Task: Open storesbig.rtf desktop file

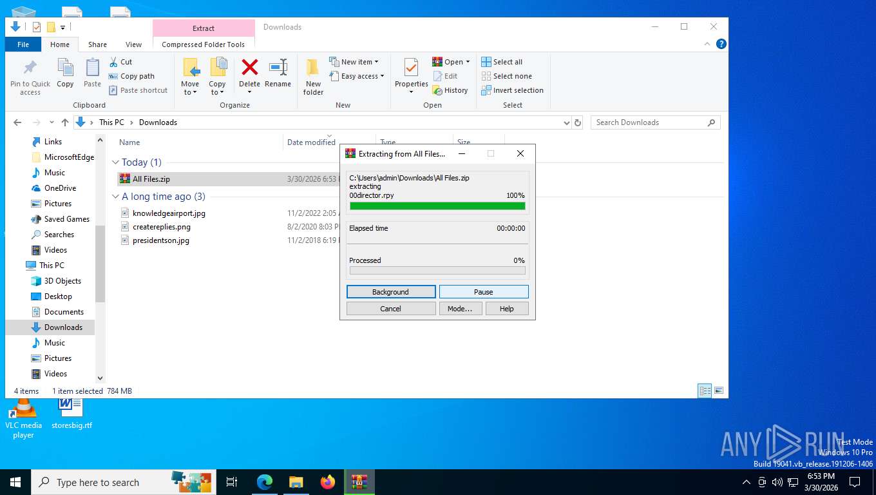Action: [x=71, y=412]
